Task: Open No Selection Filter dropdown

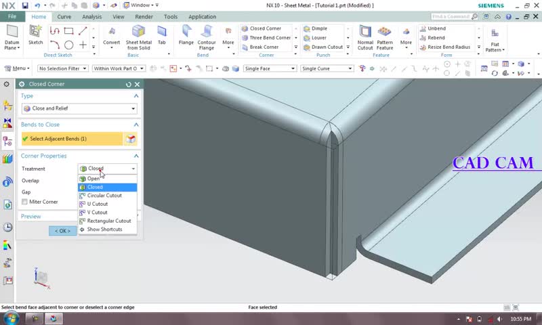Action: pyautogui.click(x=62, y=68)
